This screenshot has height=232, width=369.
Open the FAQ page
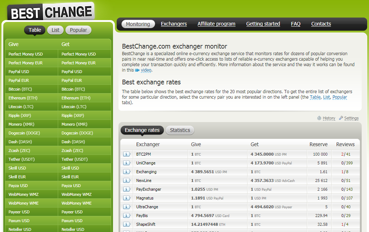295,24
